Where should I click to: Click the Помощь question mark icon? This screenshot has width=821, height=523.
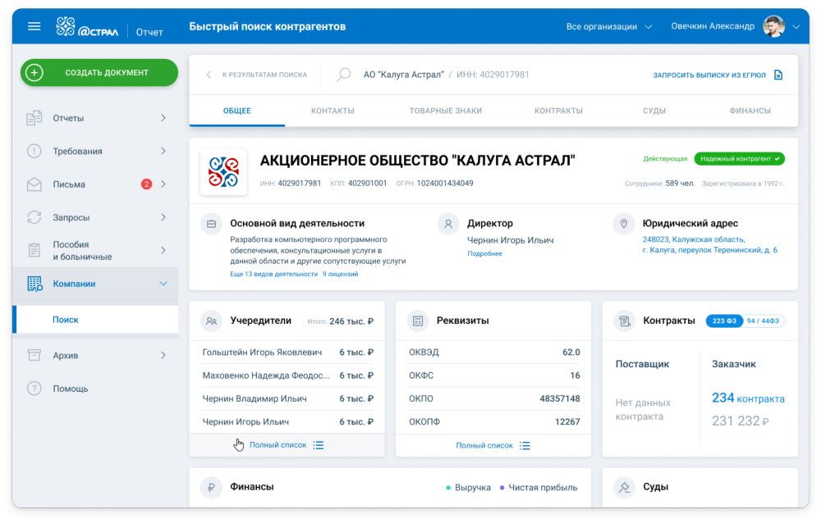34,388
